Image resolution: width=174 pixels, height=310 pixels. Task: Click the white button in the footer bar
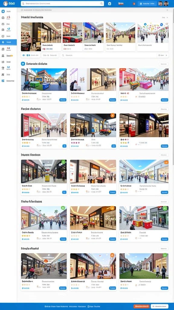pyautogui.click(x=159, y=306)
